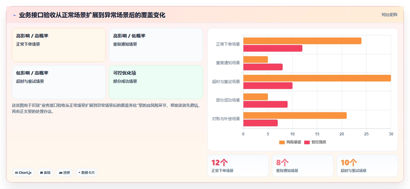The width and height of the screenshot is (410, 189).
Task: Click the x-axis tick label 20
Action: pos(342,134)
